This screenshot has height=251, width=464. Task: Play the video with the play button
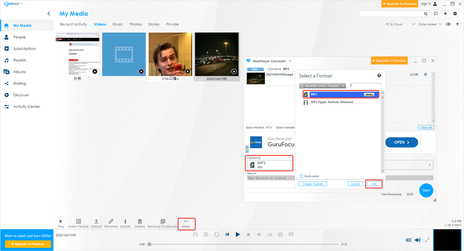tap(238, 234)
